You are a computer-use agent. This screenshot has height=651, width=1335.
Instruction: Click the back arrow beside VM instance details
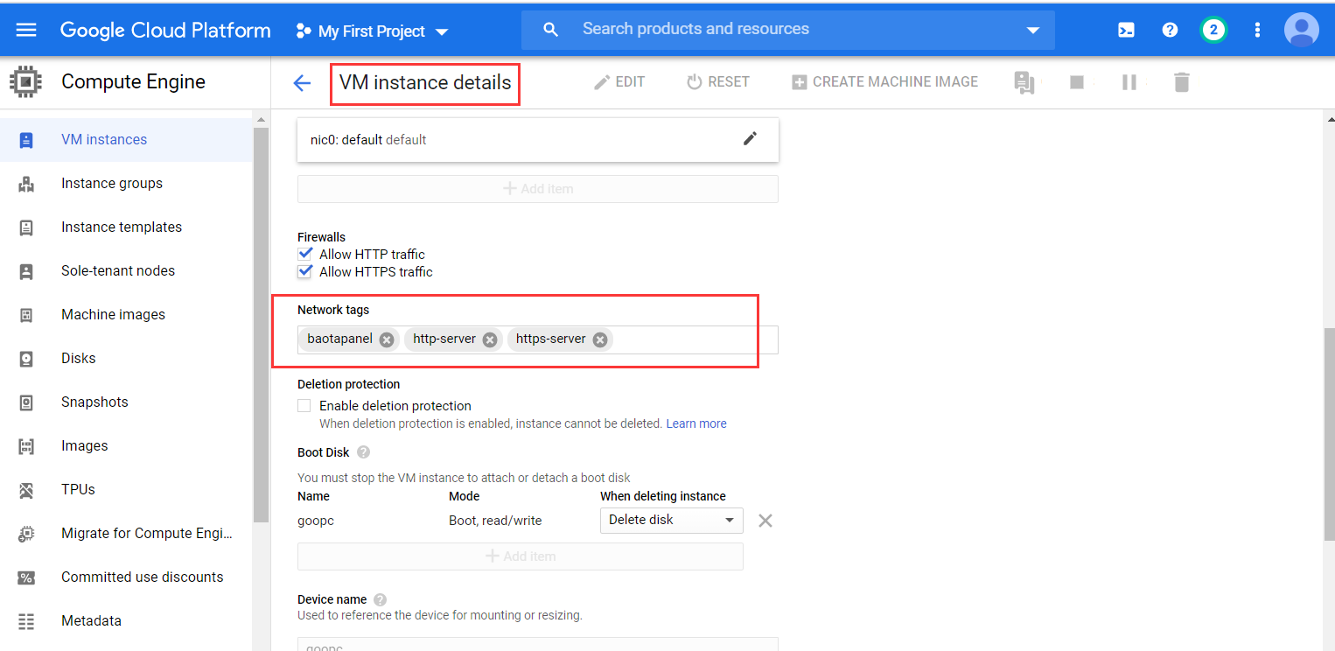302,83
